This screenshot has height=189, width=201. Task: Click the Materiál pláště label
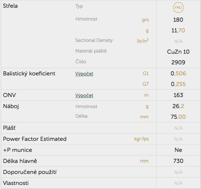(91, 51)
